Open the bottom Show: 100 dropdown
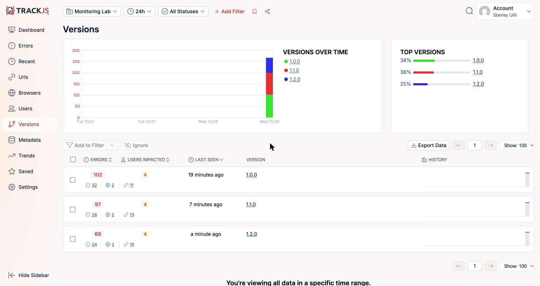This screenshot has width=540, height=286. (517, 266)
